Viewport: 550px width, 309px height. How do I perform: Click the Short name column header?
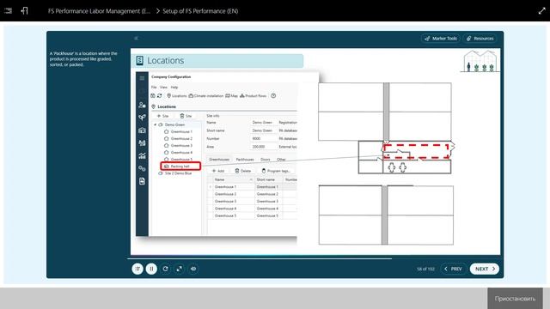pos(269,179)
